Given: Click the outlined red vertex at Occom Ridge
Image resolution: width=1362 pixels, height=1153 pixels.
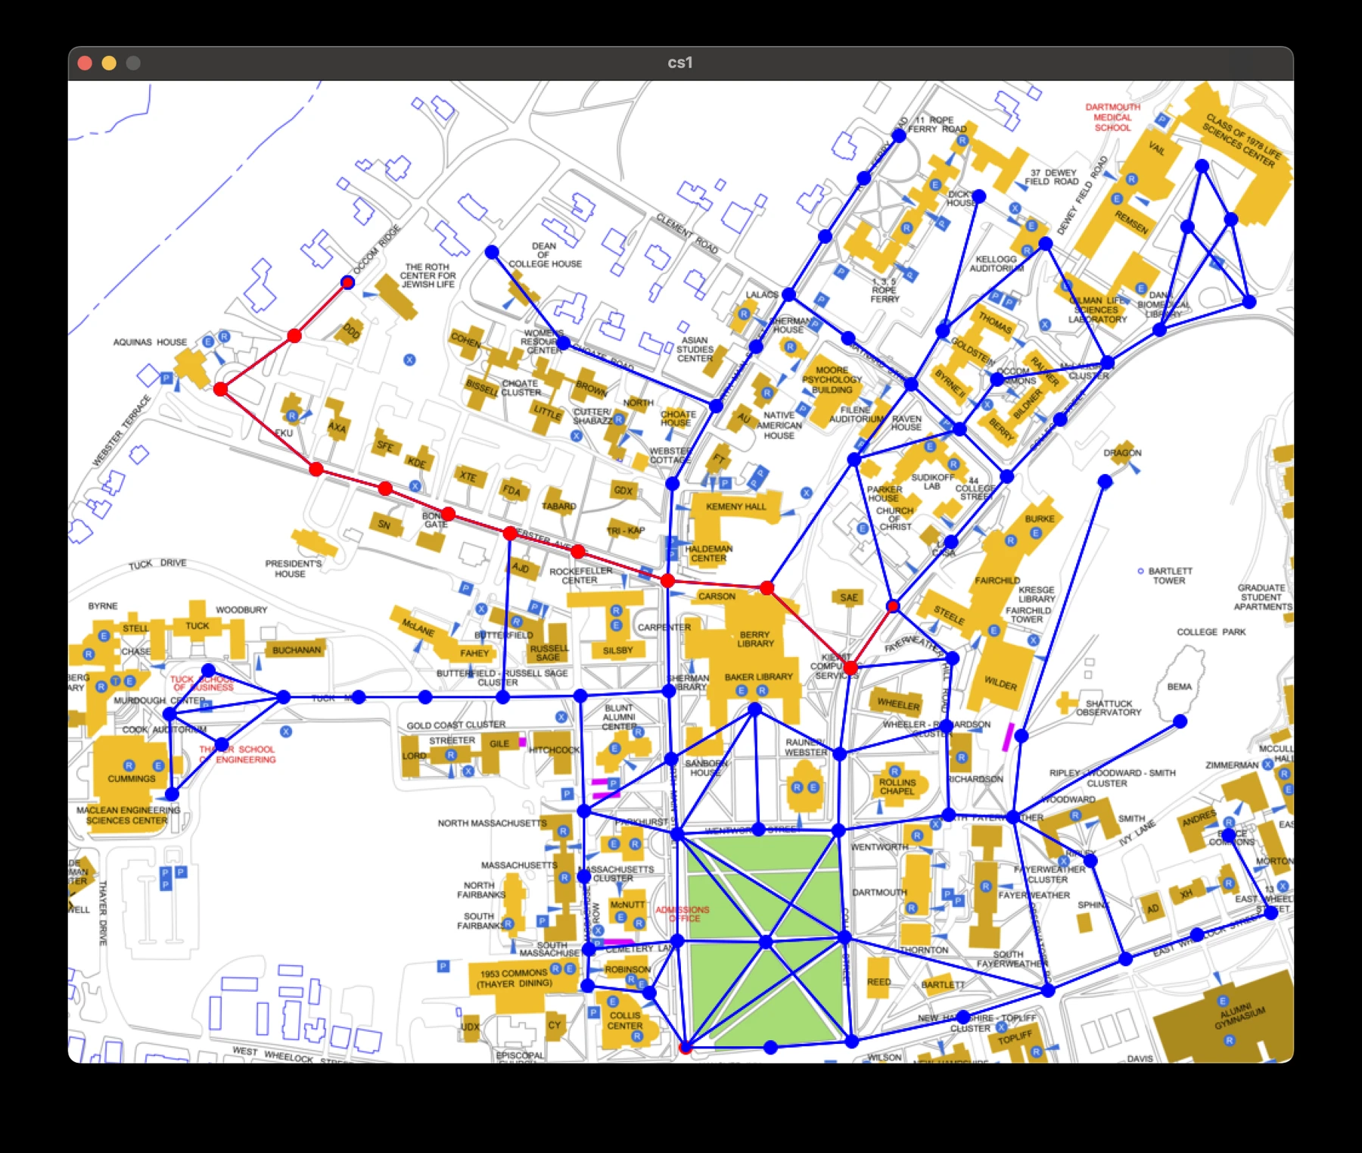Looking at the screenshot, I should (347, 282).
